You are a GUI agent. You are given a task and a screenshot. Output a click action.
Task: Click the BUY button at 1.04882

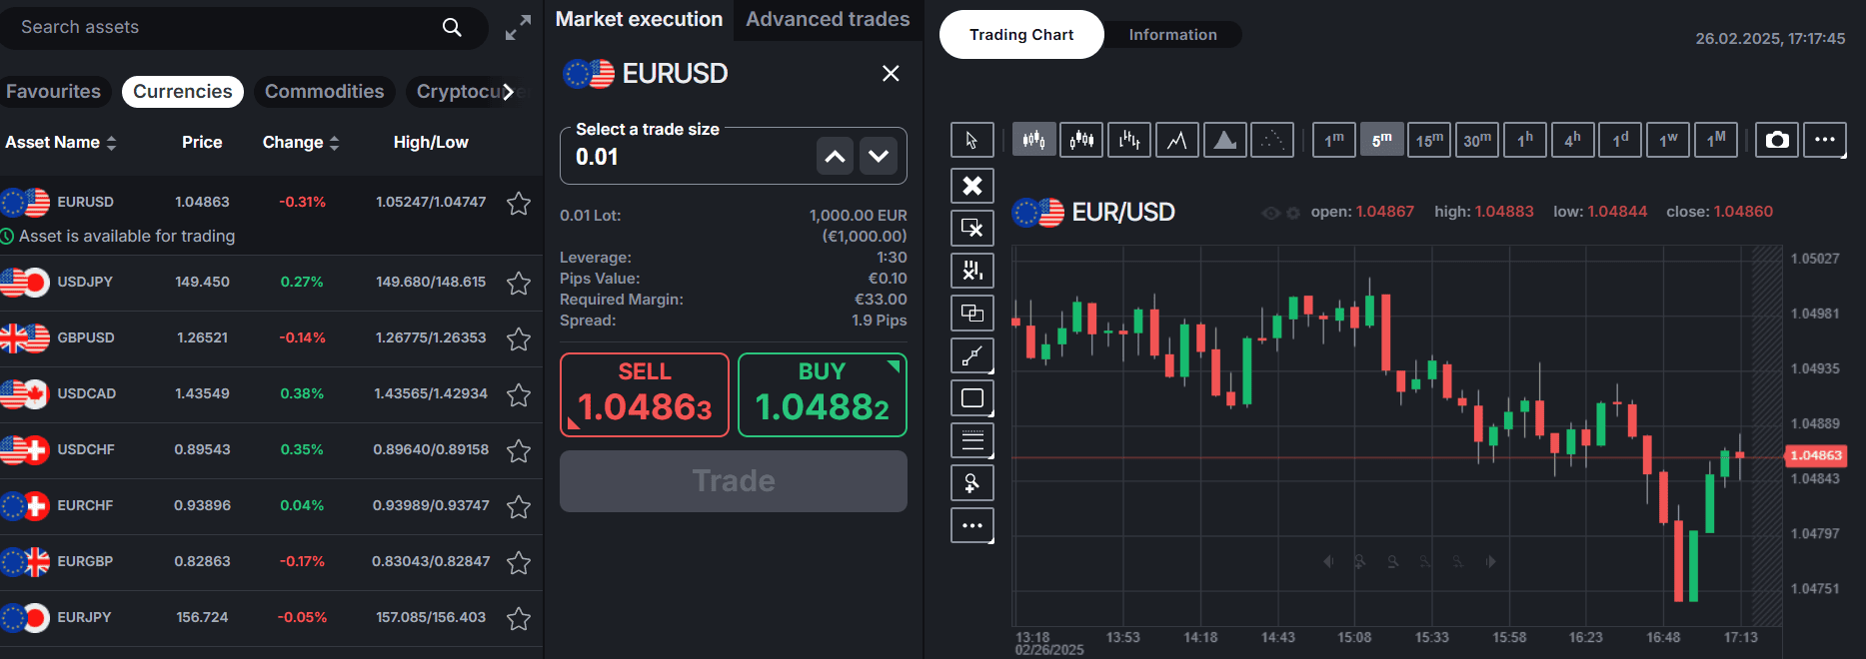point(822,394)
